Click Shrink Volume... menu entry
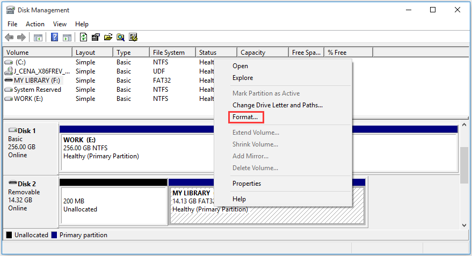Image resolution: width=472 pixels, height=256 pixels. tap(283, 144)
